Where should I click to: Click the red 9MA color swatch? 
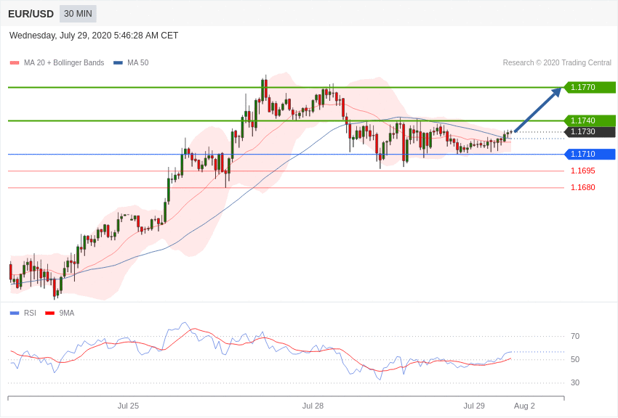[49, 313]
